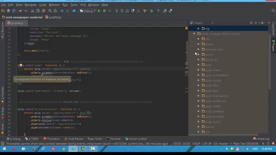Open Project panel gear settings
276x155 pixels.
[x=263, y=23]
